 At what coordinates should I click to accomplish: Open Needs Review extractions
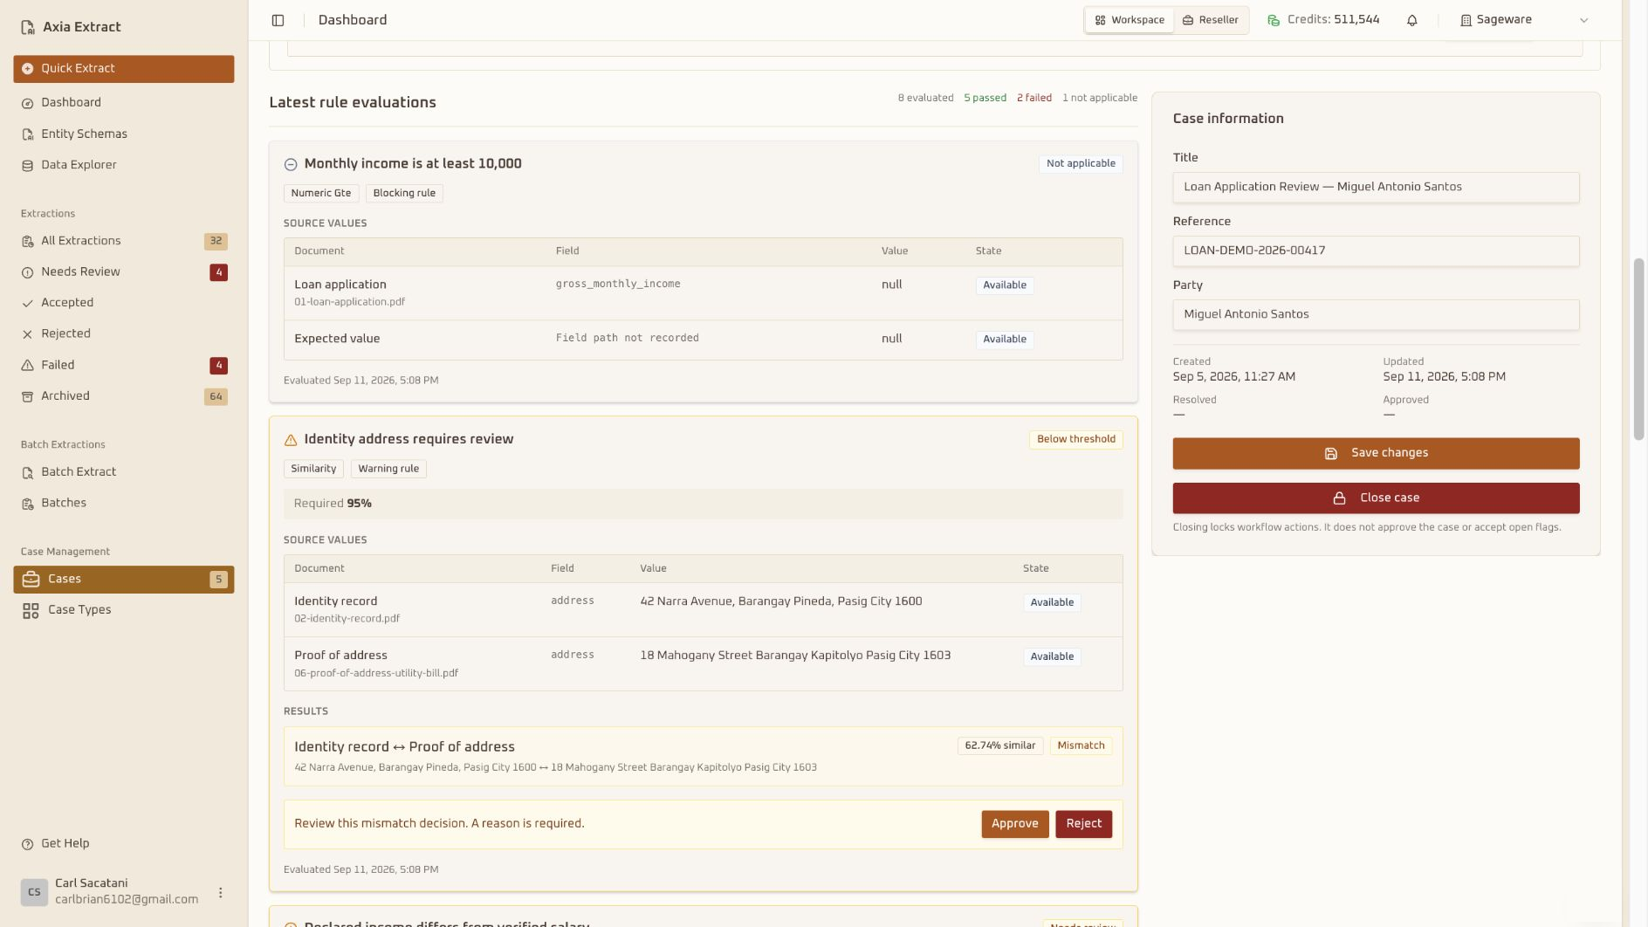coord(124,272)
